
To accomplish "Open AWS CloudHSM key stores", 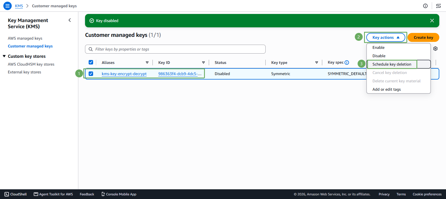I will (31, 64).
